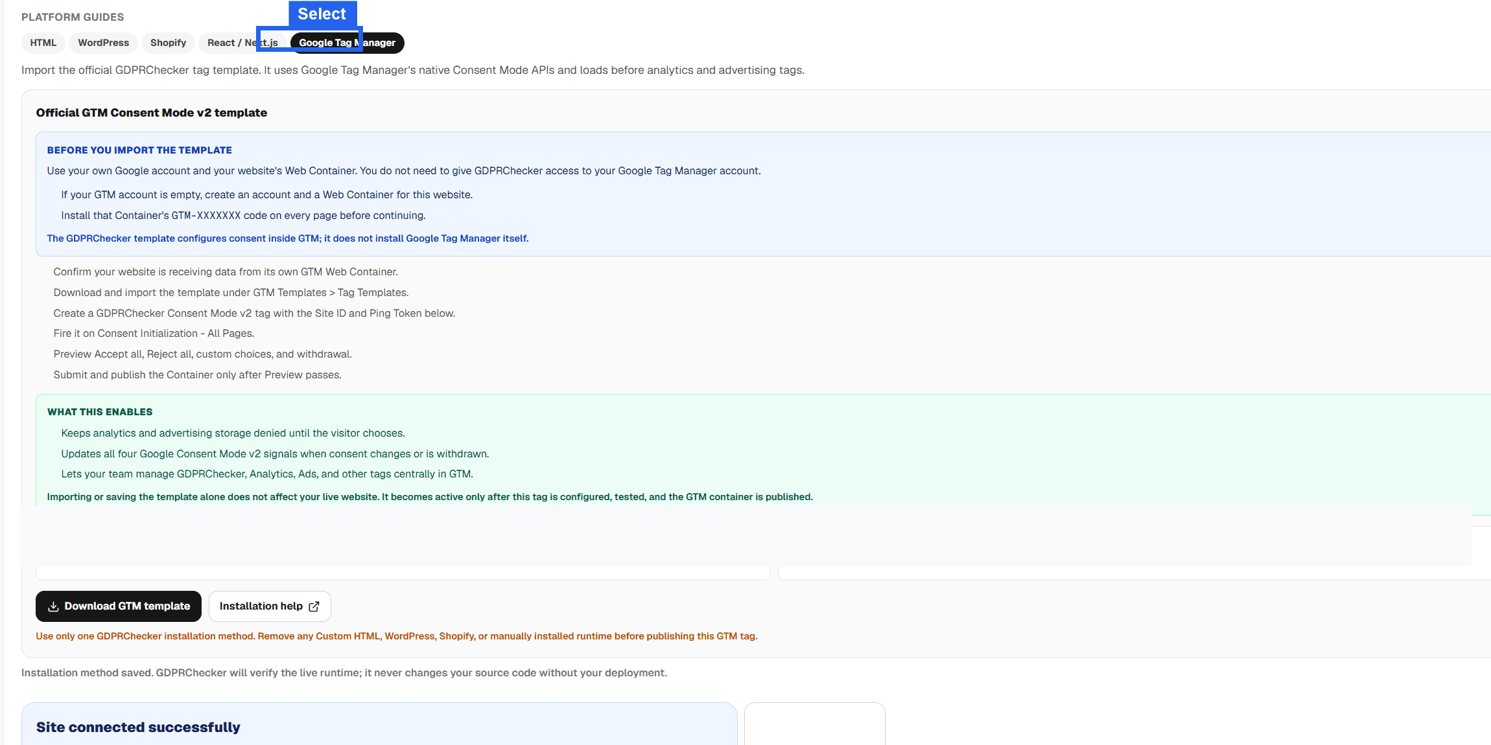Click the step 'Preview Accept all, Reject all, custom choices'
The image size is (1491, 745).
pos(202,354)
